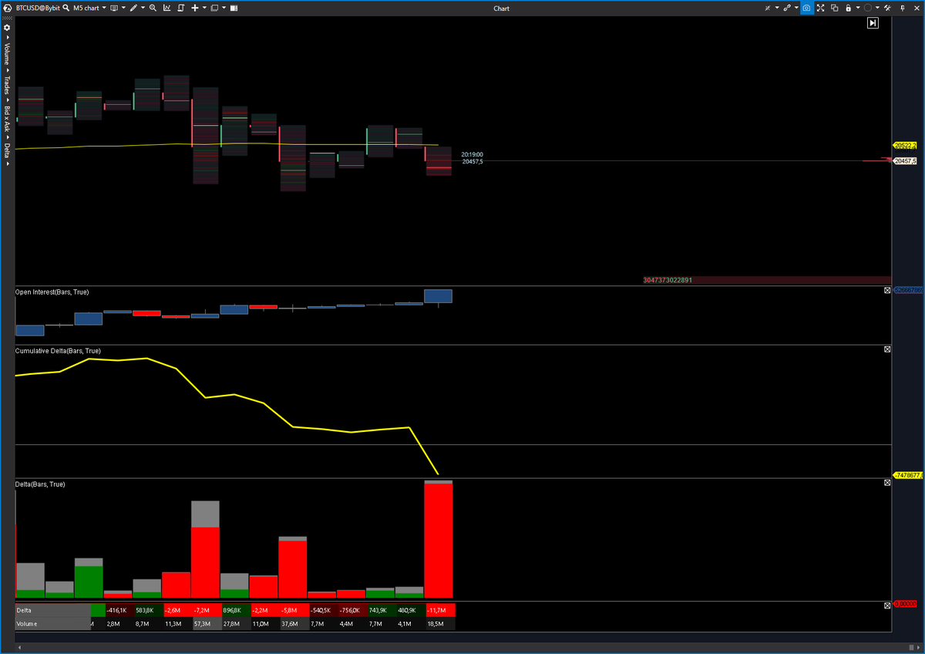Click the 20:19:00 time label on chart

[x=472, y=154]
